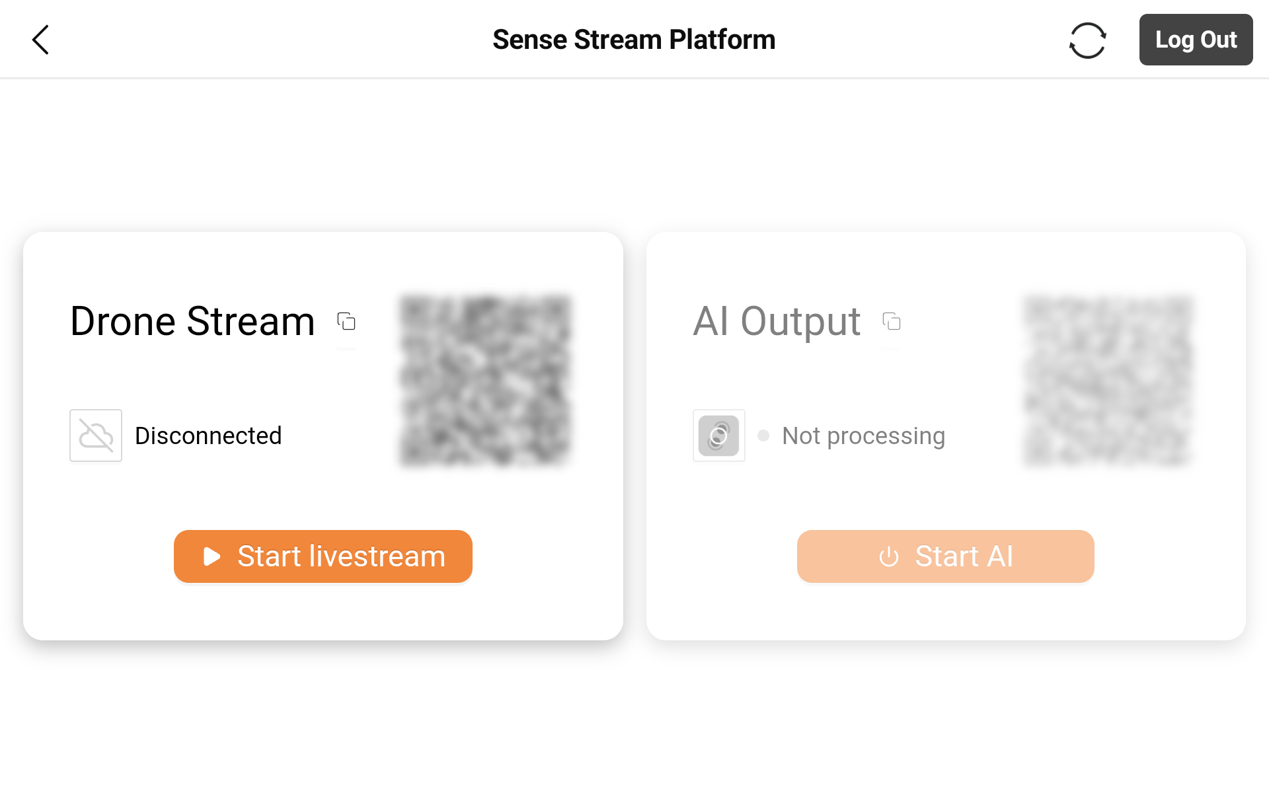Click the back arrow to return
Screen dimensions: 1269x793
click(x=40, y=40)
